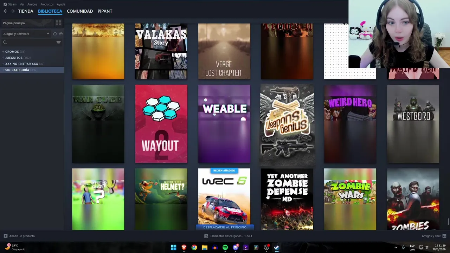Open the Amigos menu
Image resolution: width=450 pixels, height=253 pixels.
[x=32, y=4]
